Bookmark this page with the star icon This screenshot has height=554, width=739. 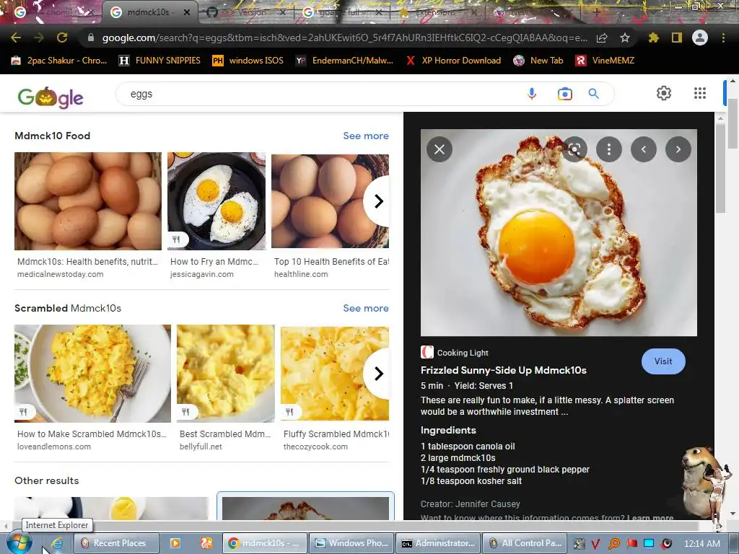point(624,38)
